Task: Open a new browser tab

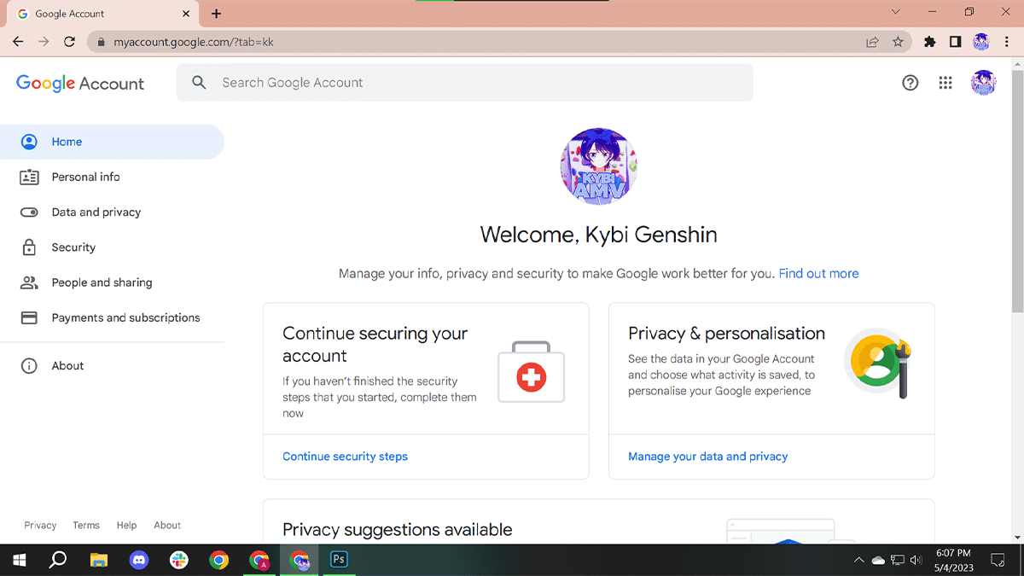Action: pos(217,14)
